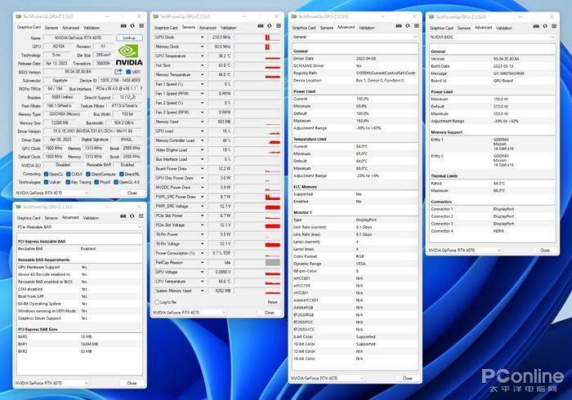572x400 pixels.
Task: Switch to Validation tab in PCIe Resizable BAR window
Action: click(92, 218)
